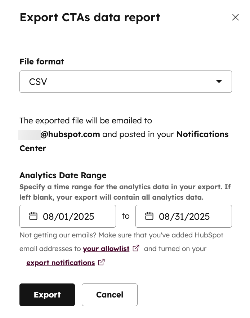The height and width of the screenshot is (318, 250).
Task: Open the "export notifications" link
Action: [61, 263]
